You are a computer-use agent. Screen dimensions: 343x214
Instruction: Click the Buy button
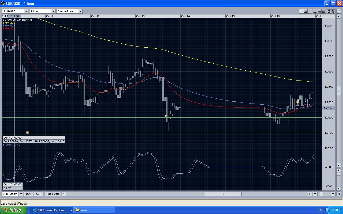28,194
